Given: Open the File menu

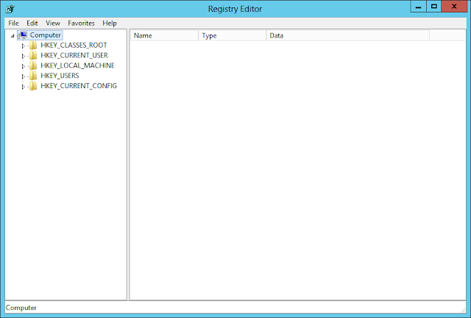Looking at the screenshot, I should click(13, 23).
